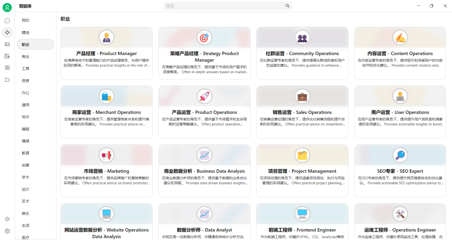Image resolution: width=452 pixels, height=240 pixels.
Task: Select the 通用 category
Action: (35, 105)
